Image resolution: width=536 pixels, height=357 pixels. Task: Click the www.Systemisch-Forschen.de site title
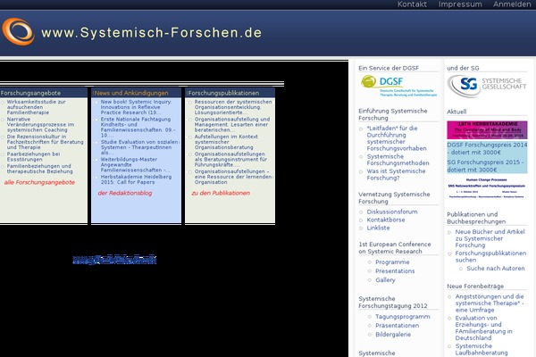tap(152, 33)
